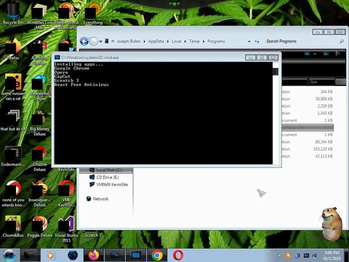Open the address bar history dropdown

click(x=249, y=41)
